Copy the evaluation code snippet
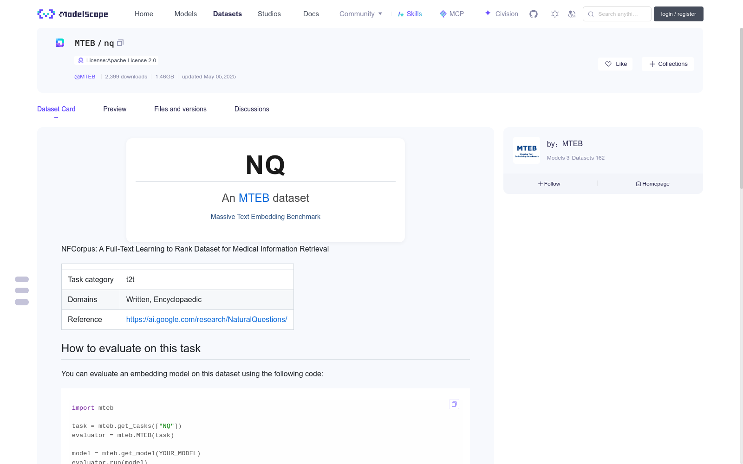The image size is (743, 464). (454, 404)
